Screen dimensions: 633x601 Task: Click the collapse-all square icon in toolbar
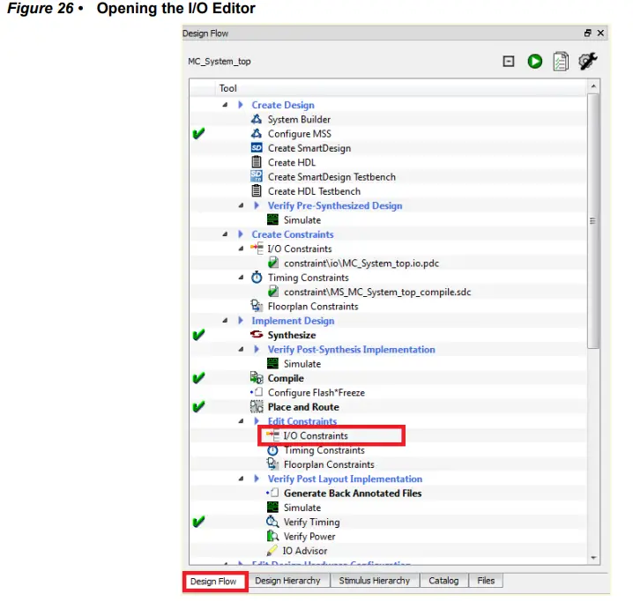(x=509, y=62)
